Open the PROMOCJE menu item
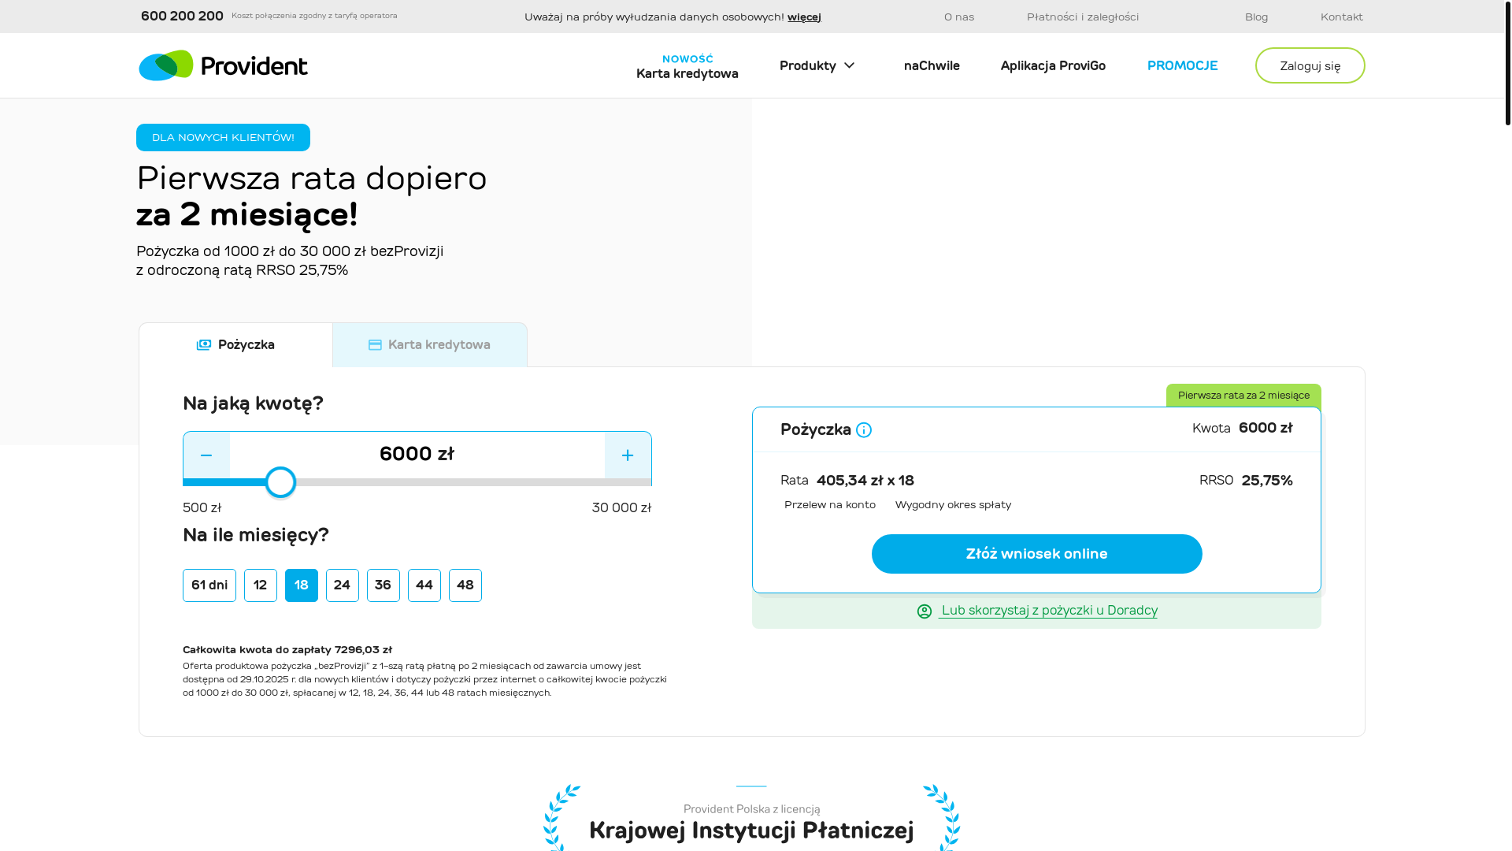The width and height of the screenshot is (1512, 851). pos(1182,66)
